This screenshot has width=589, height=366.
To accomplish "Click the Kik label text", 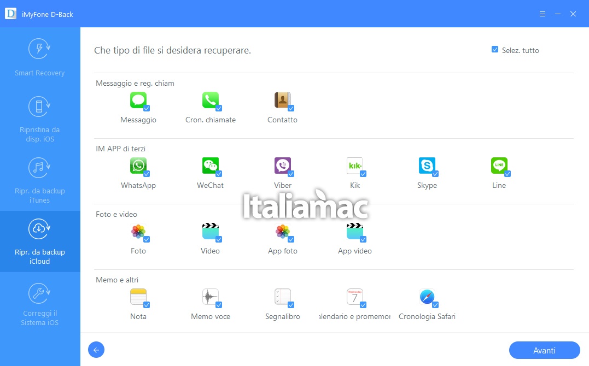I will pos(354,185).
